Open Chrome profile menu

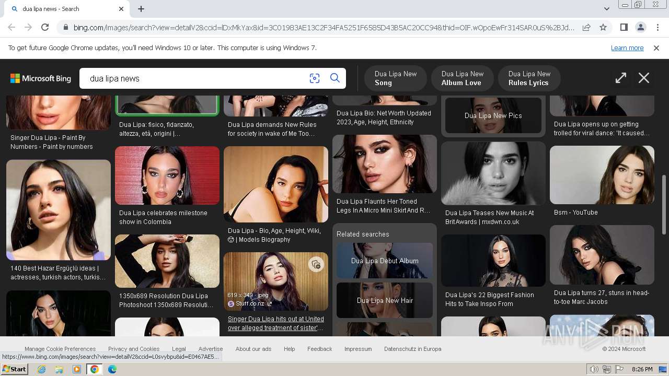click(640, 27)
